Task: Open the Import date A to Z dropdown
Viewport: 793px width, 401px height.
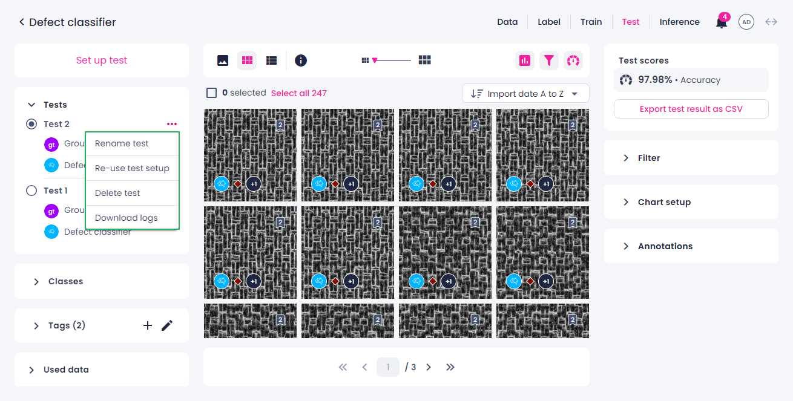Action: pos(525,93)
